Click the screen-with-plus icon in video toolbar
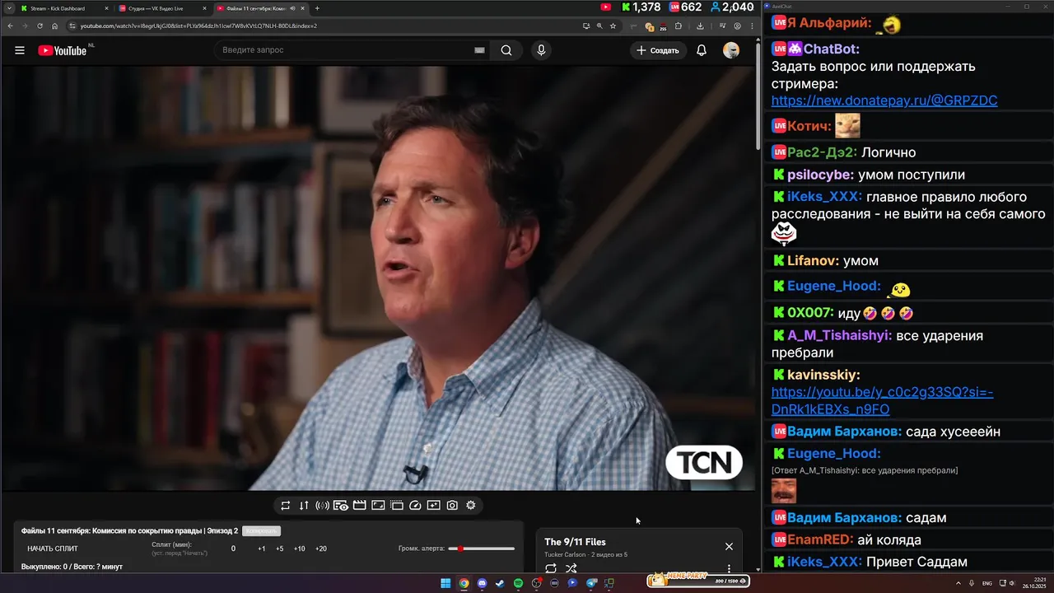 click(x=434, y=505)
